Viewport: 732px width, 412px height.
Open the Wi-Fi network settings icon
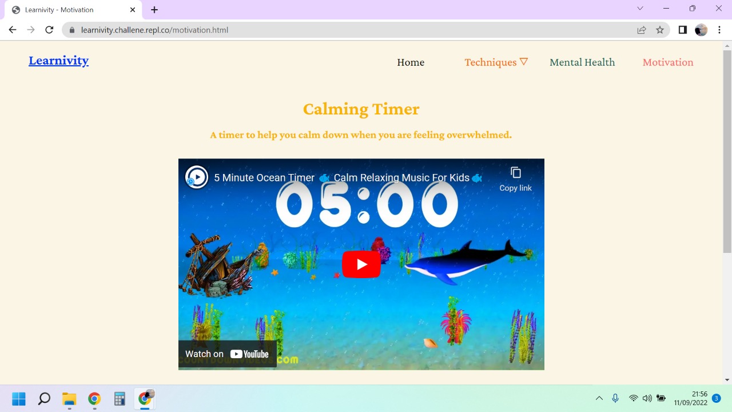click(633, 398)
